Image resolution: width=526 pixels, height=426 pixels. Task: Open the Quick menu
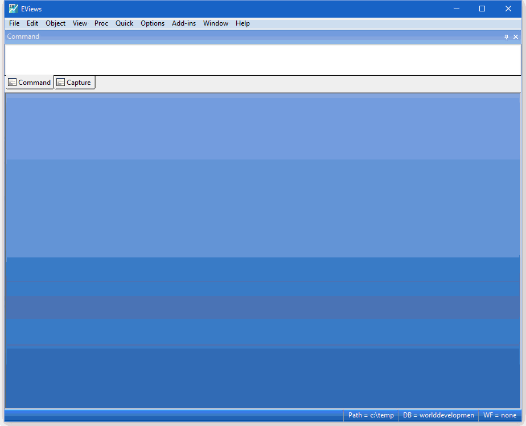(124, 23)
